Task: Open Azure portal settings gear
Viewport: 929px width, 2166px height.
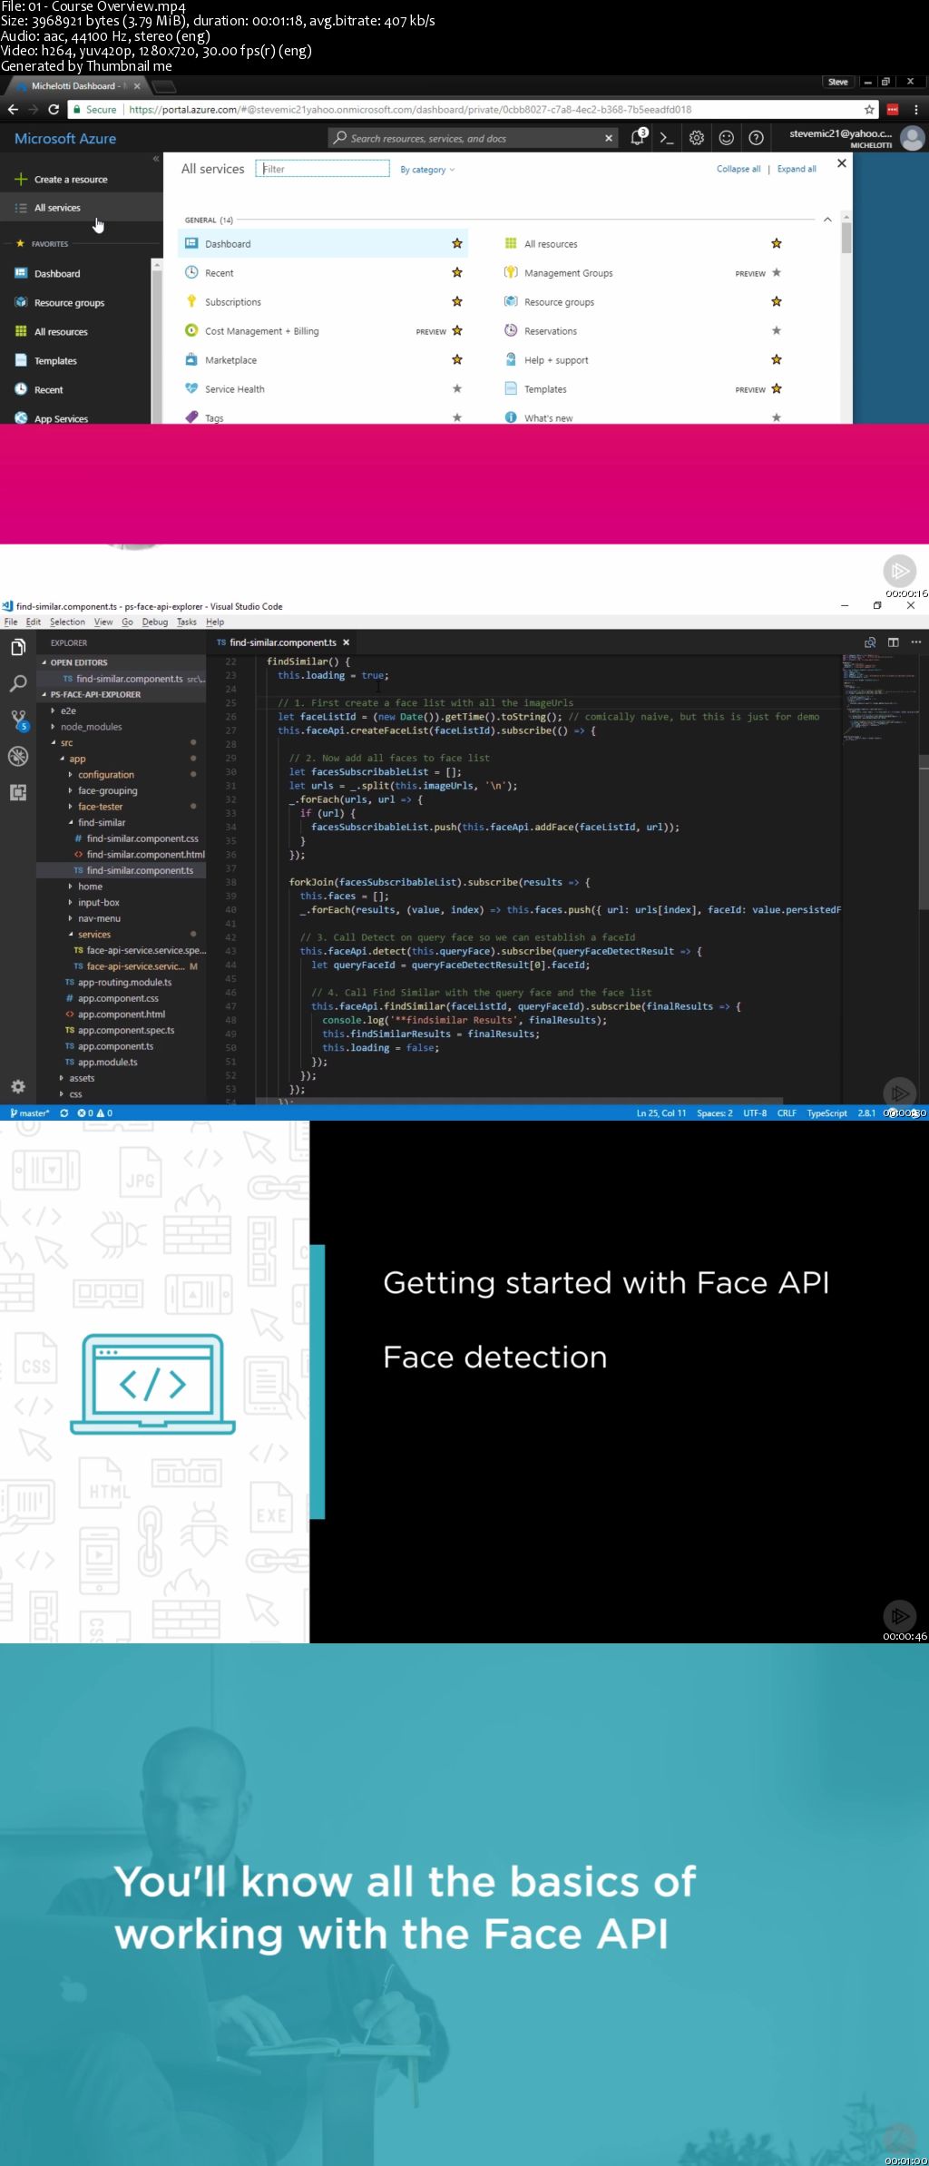Action: (x=697, y=138)
